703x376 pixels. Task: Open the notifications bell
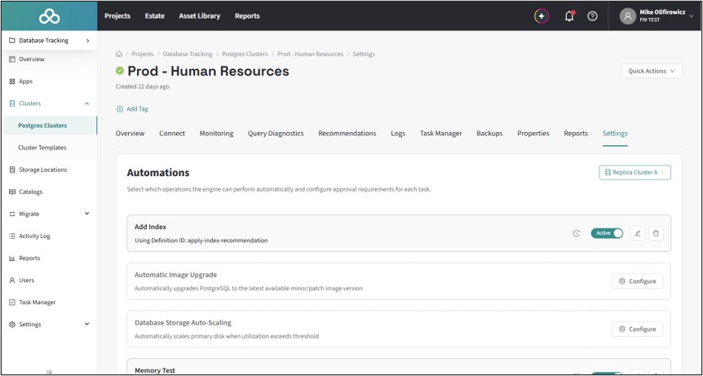[x=569, y=16]
